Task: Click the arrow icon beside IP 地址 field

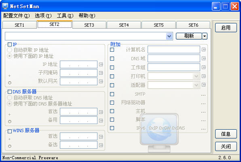Action: point(101,65)
